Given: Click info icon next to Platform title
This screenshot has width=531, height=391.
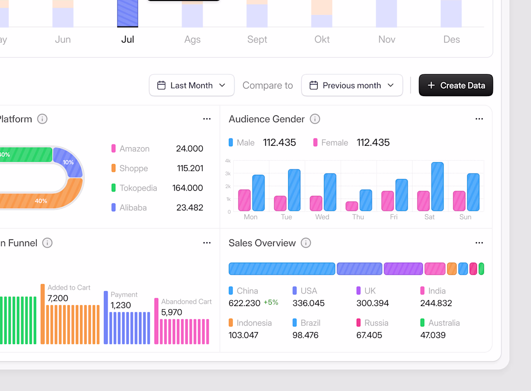Looking at the screenshot, I should point(42,119).
